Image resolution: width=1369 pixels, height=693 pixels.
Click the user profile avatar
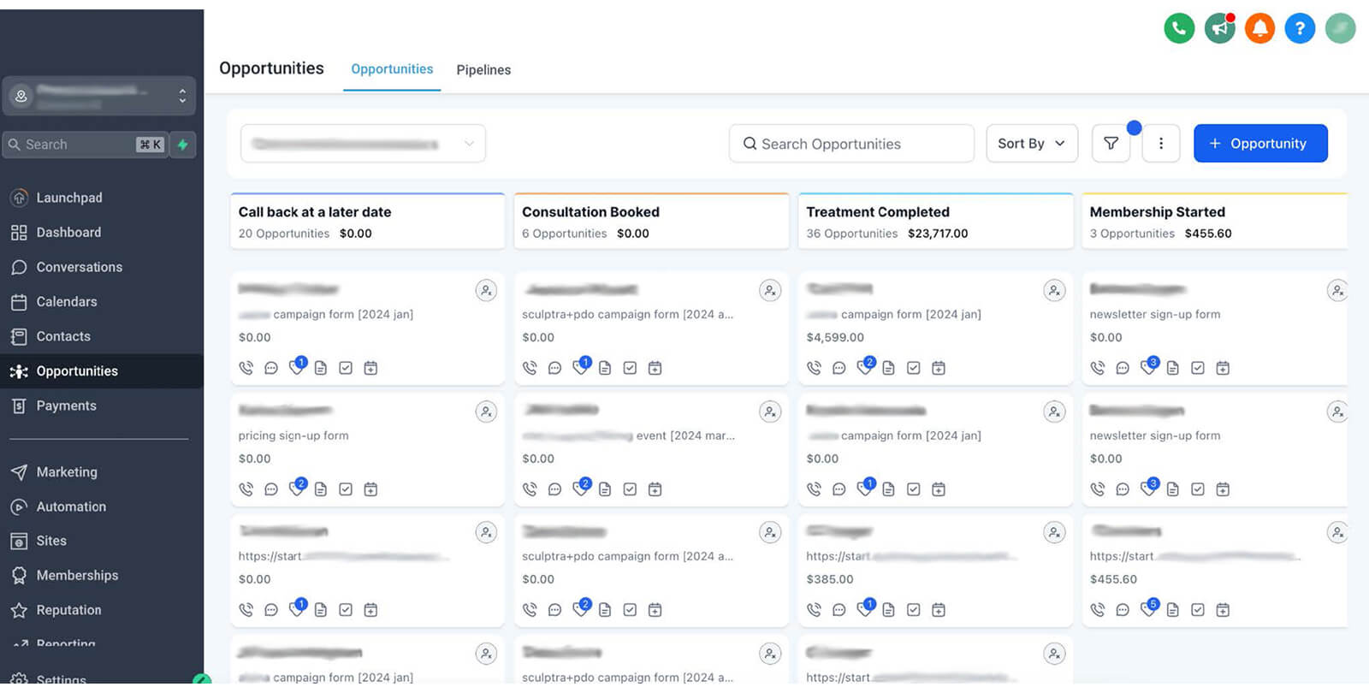tap(1340, 28)
